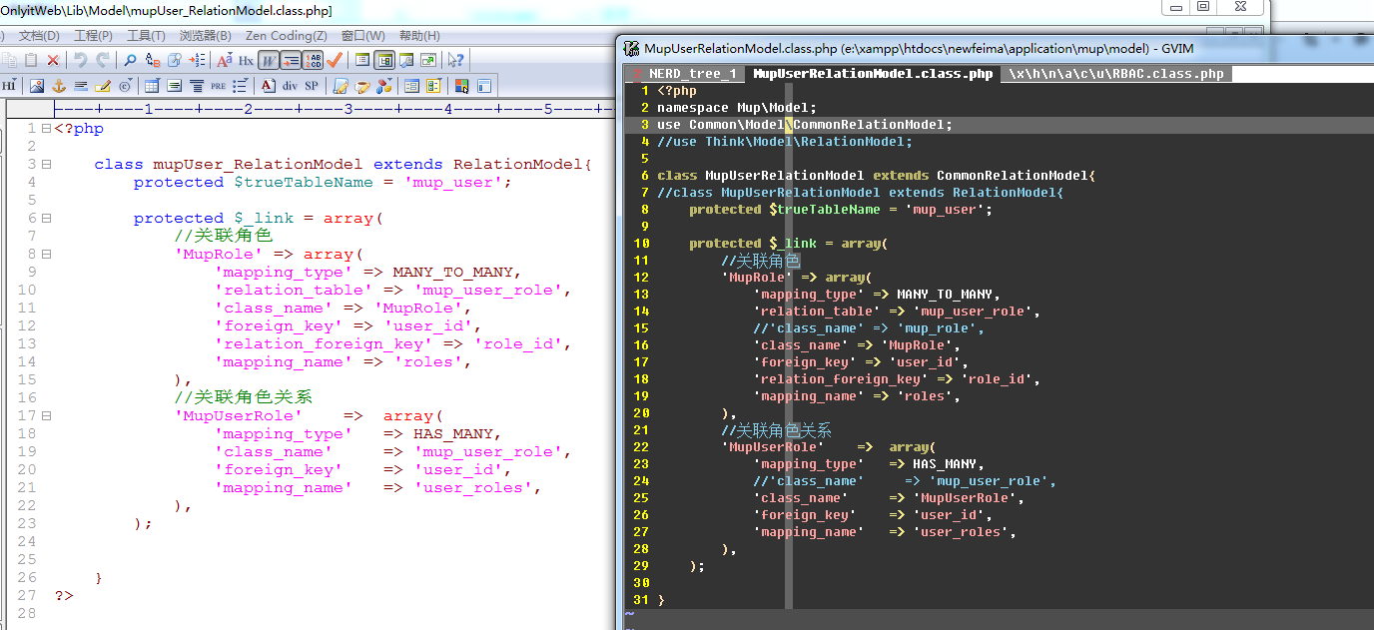1374x630 pixels.
Task: Click 'MupUserRole' value on GVIM line 25
Action: [965, 498]
